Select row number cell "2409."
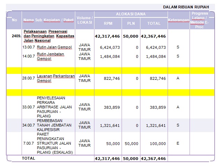Image resolution: width=223 pixels, height=168 pixels. 16,36
